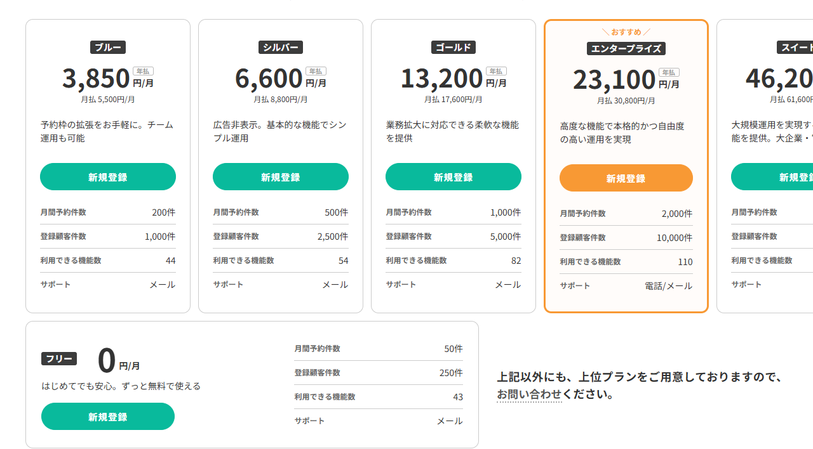Viewport: 813px width, 449px height.
Task: Click ブルー description 予約枠の拡張をお手軽に
Action: coord(107,131)
